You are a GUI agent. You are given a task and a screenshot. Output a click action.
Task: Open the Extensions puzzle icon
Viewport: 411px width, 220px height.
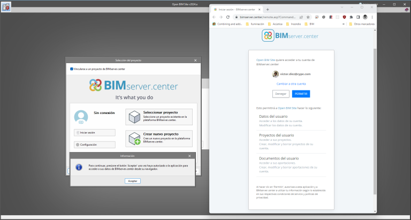click(351, 17)
